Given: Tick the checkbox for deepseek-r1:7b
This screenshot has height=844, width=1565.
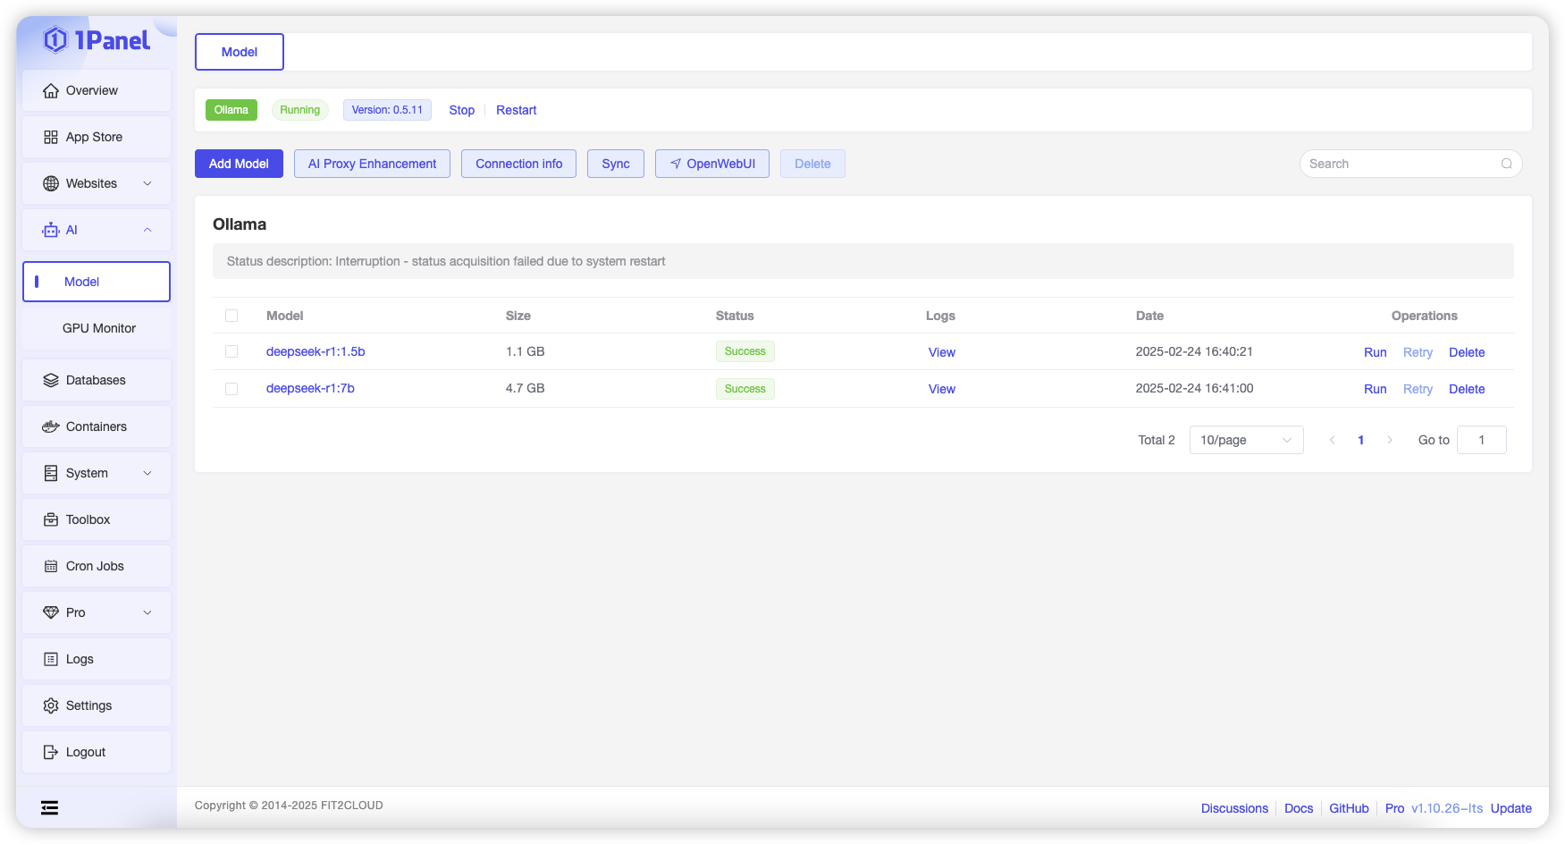Looking at the screenshot, I should 231,389.
